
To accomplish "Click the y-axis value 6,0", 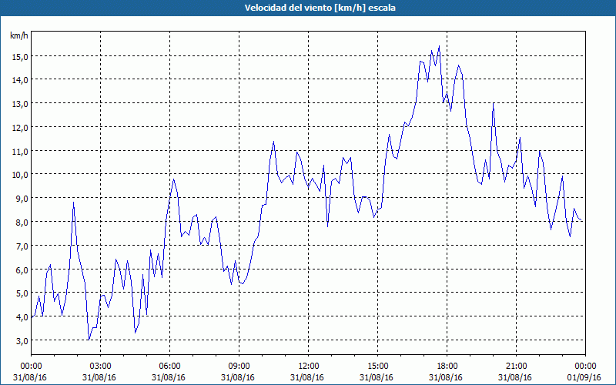I will coord(22,269).
